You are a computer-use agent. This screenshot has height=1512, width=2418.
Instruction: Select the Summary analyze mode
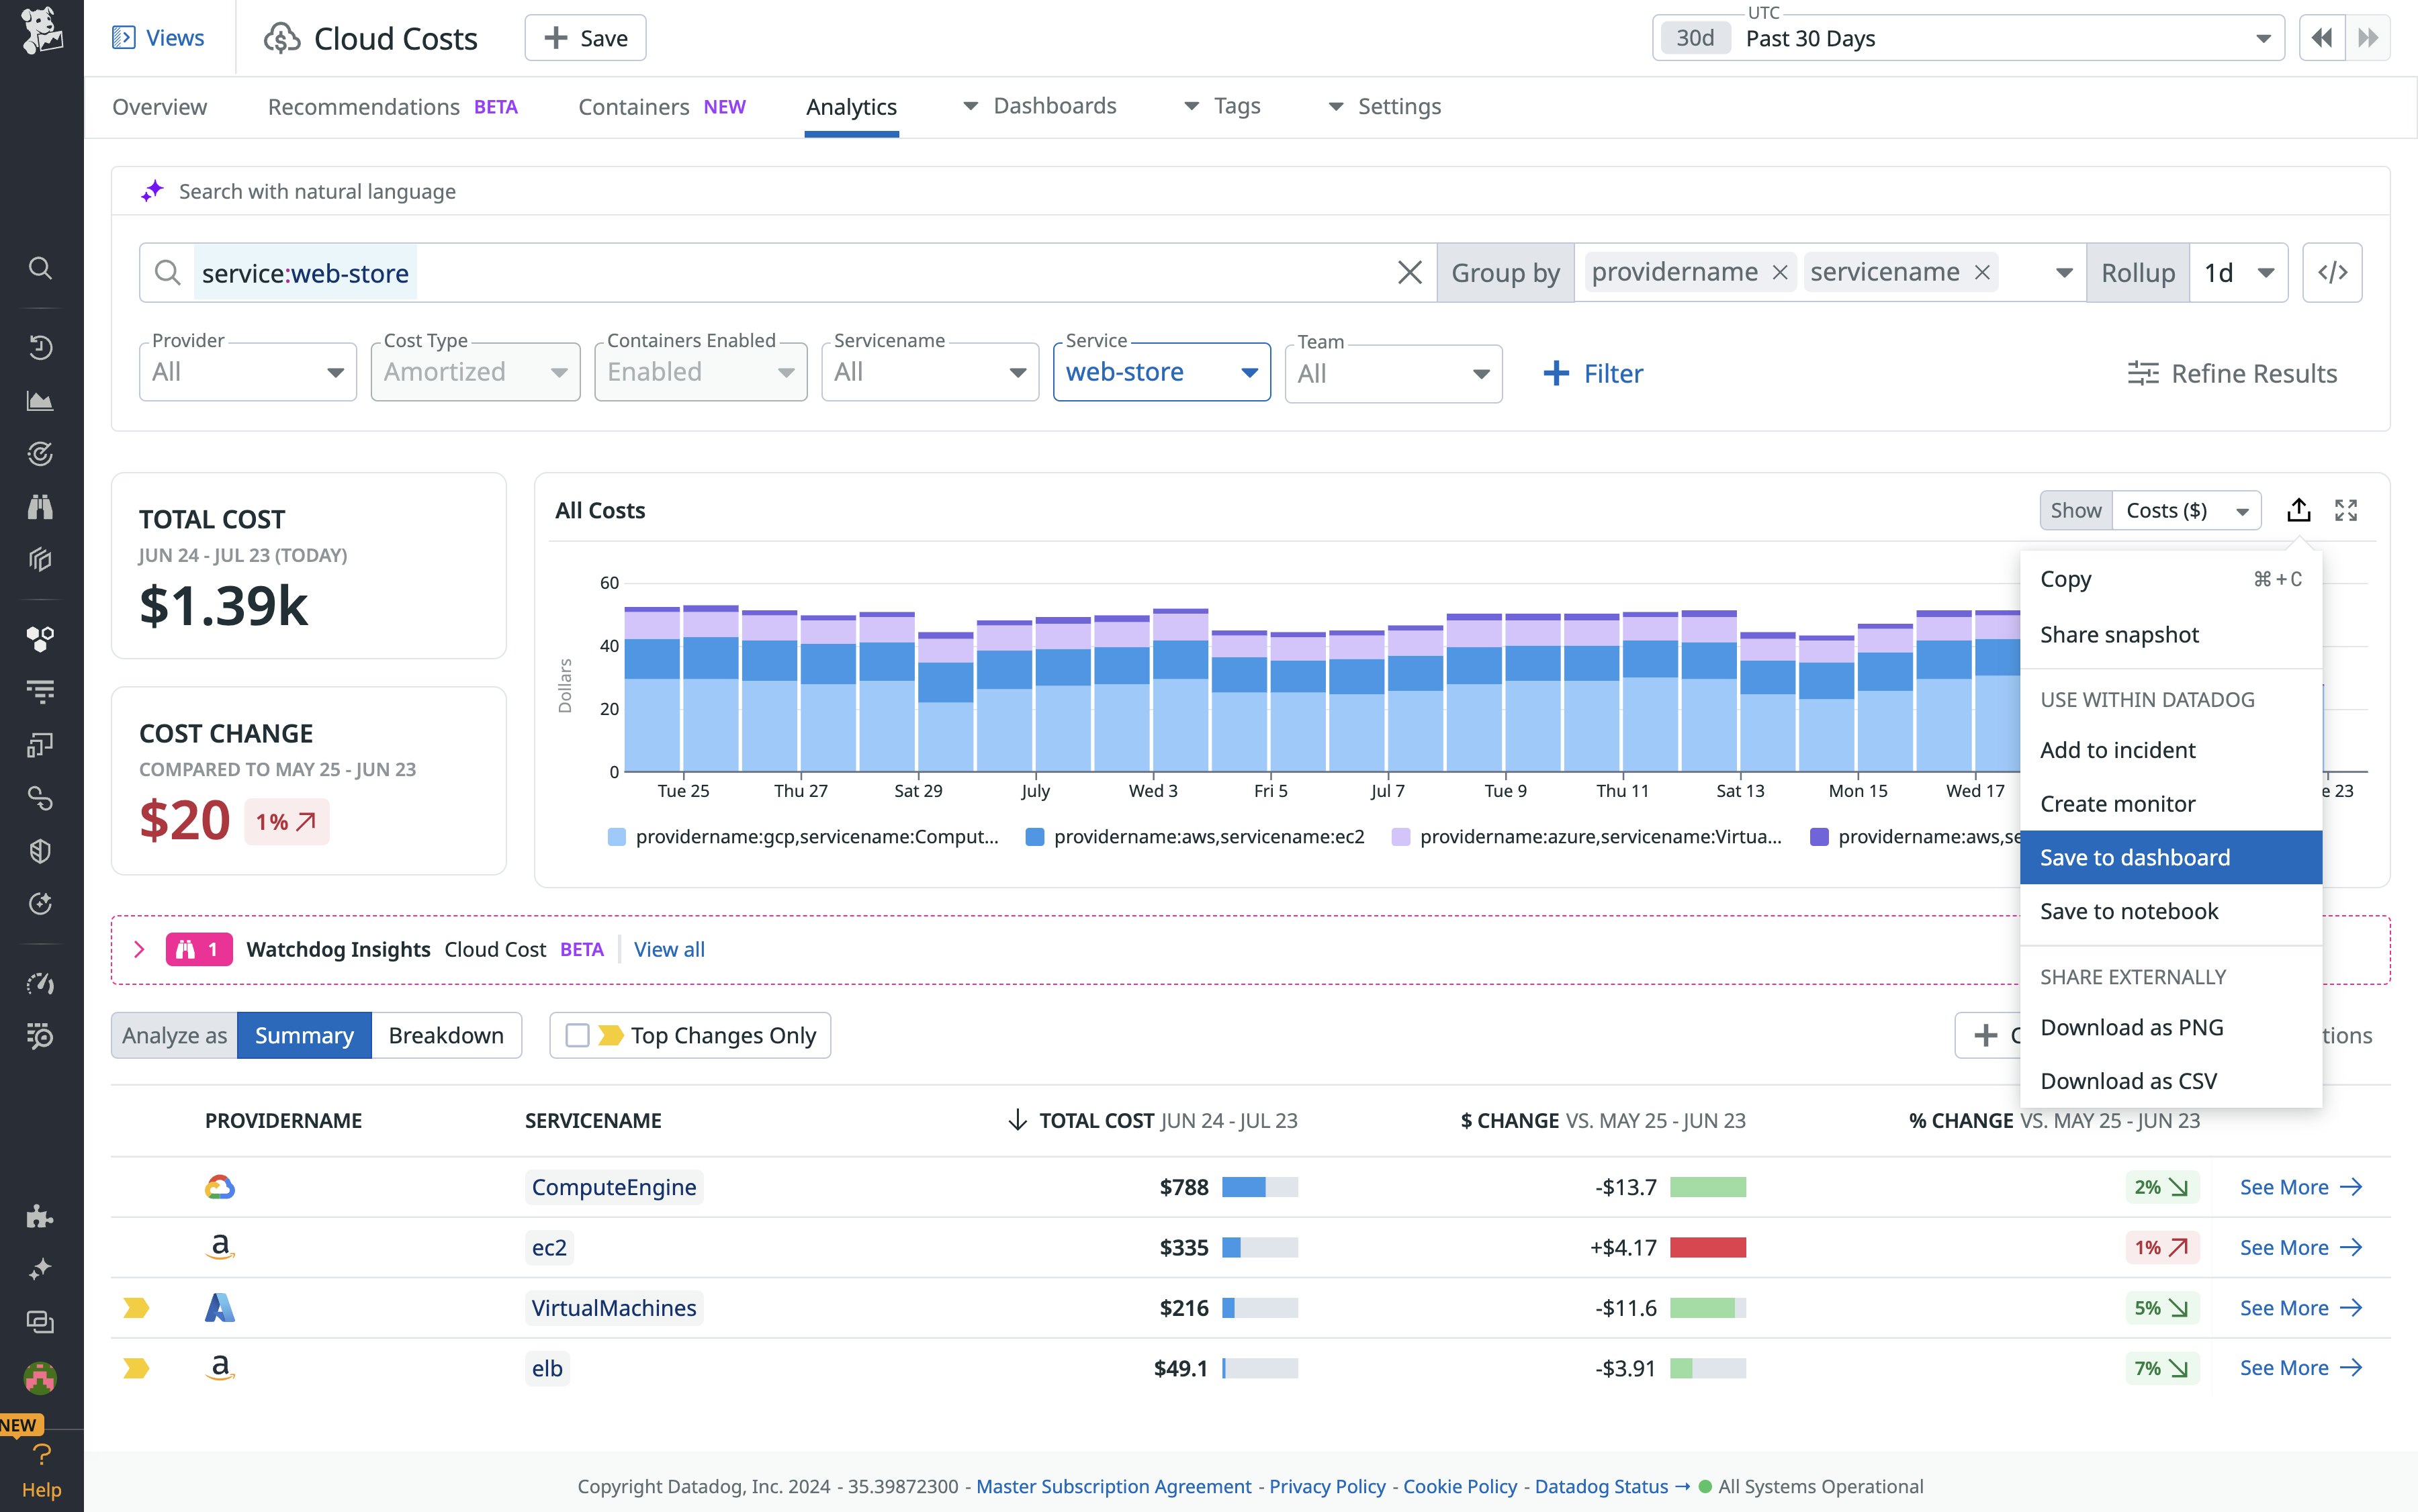tap(304, 1035)
